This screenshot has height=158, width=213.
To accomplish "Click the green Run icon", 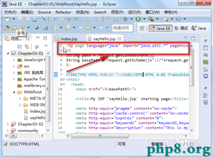I will click(x=138, y=19).
